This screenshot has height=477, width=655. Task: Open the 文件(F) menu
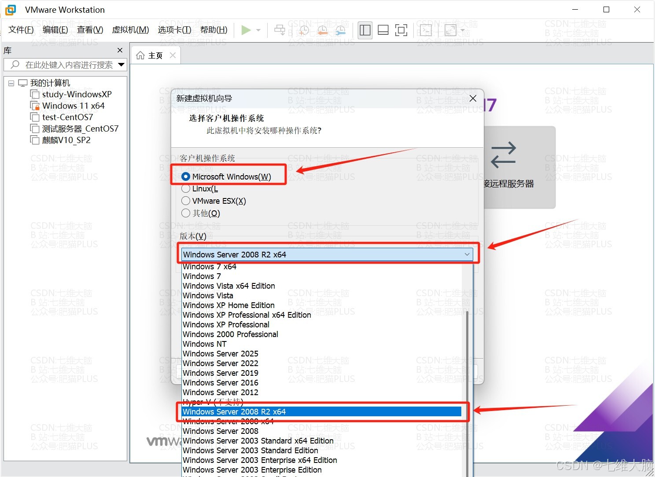click(x=21, y=30)
